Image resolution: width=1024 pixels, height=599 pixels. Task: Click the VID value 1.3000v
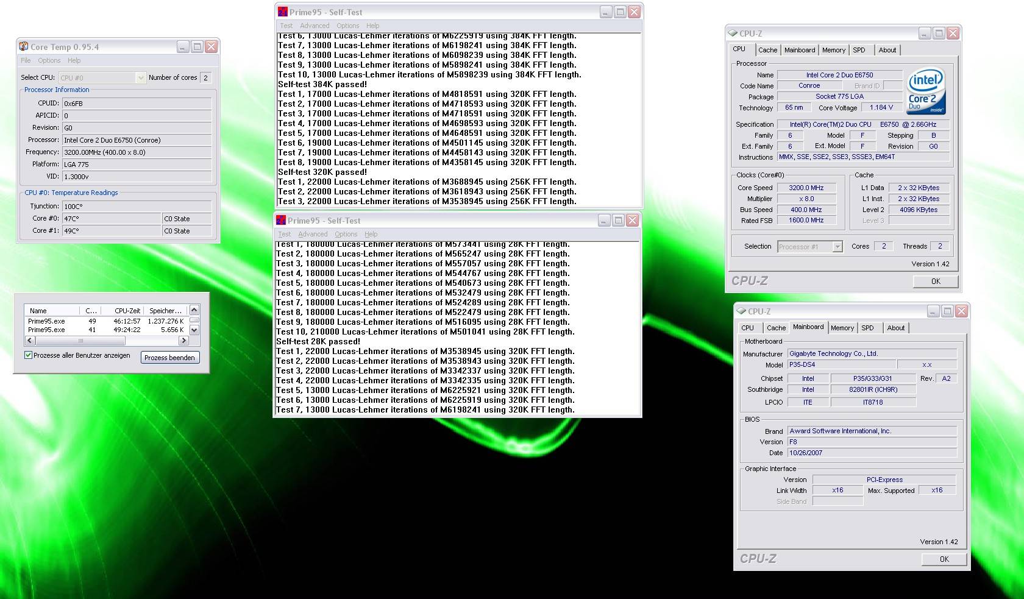coord(137,177)
